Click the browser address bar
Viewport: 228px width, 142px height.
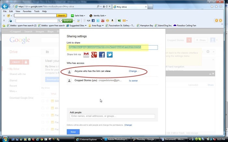56,6
